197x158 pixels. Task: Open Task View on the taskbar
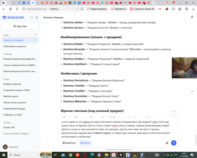click(56, 155)
